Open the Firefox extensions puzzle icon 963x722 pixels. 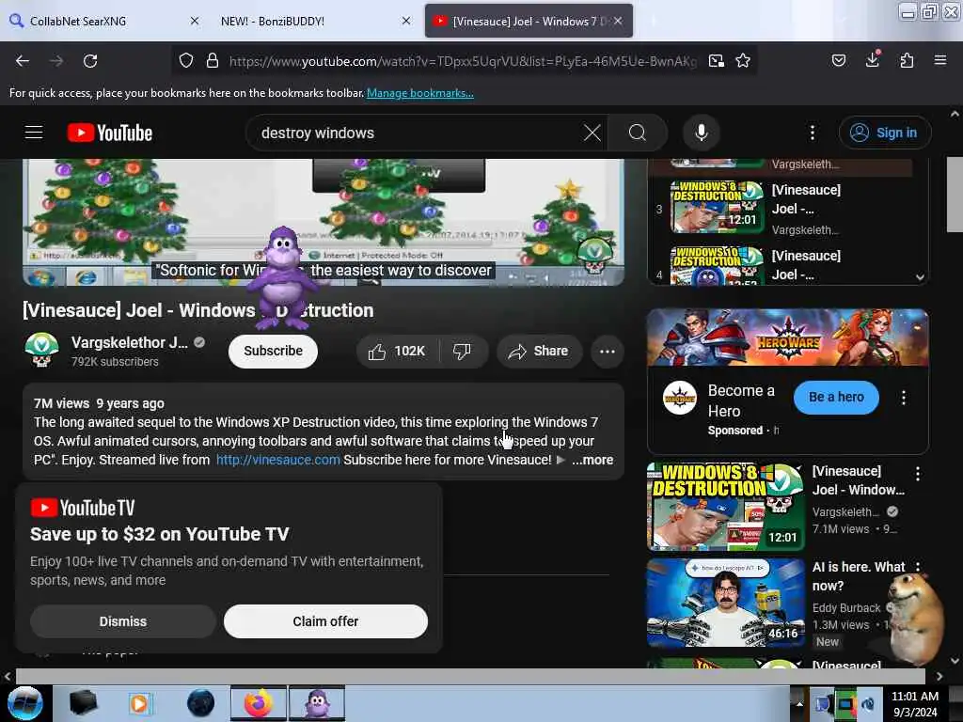(x=907, y=61)
